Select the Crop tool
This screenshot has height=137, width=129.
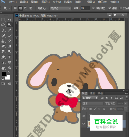tap(3, 30)
